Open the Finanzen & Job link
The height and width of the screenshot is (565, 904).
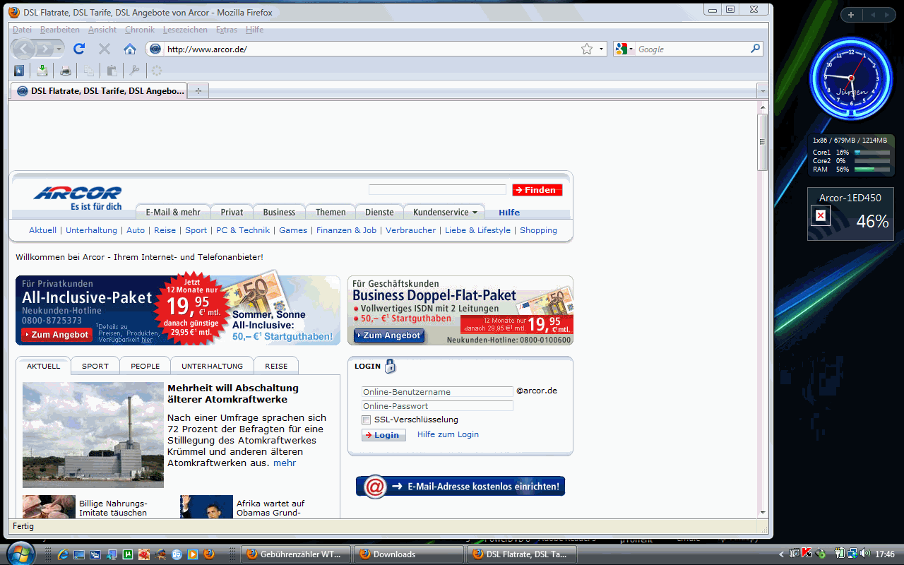pyautogui.click(x=346, y=230)
